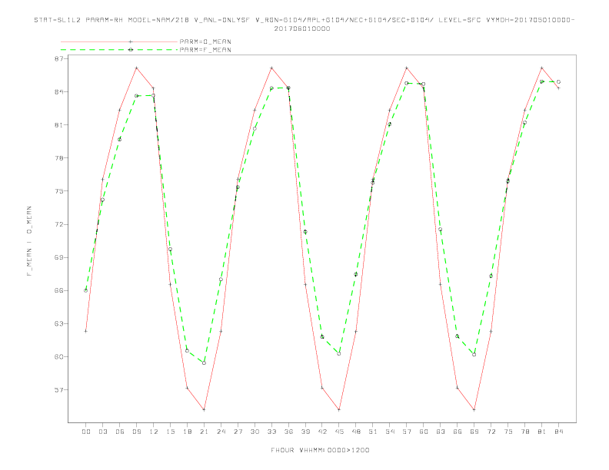609x470 pixels.
Task: Click x-axis tick label '78'
Action: pos(525,432)
